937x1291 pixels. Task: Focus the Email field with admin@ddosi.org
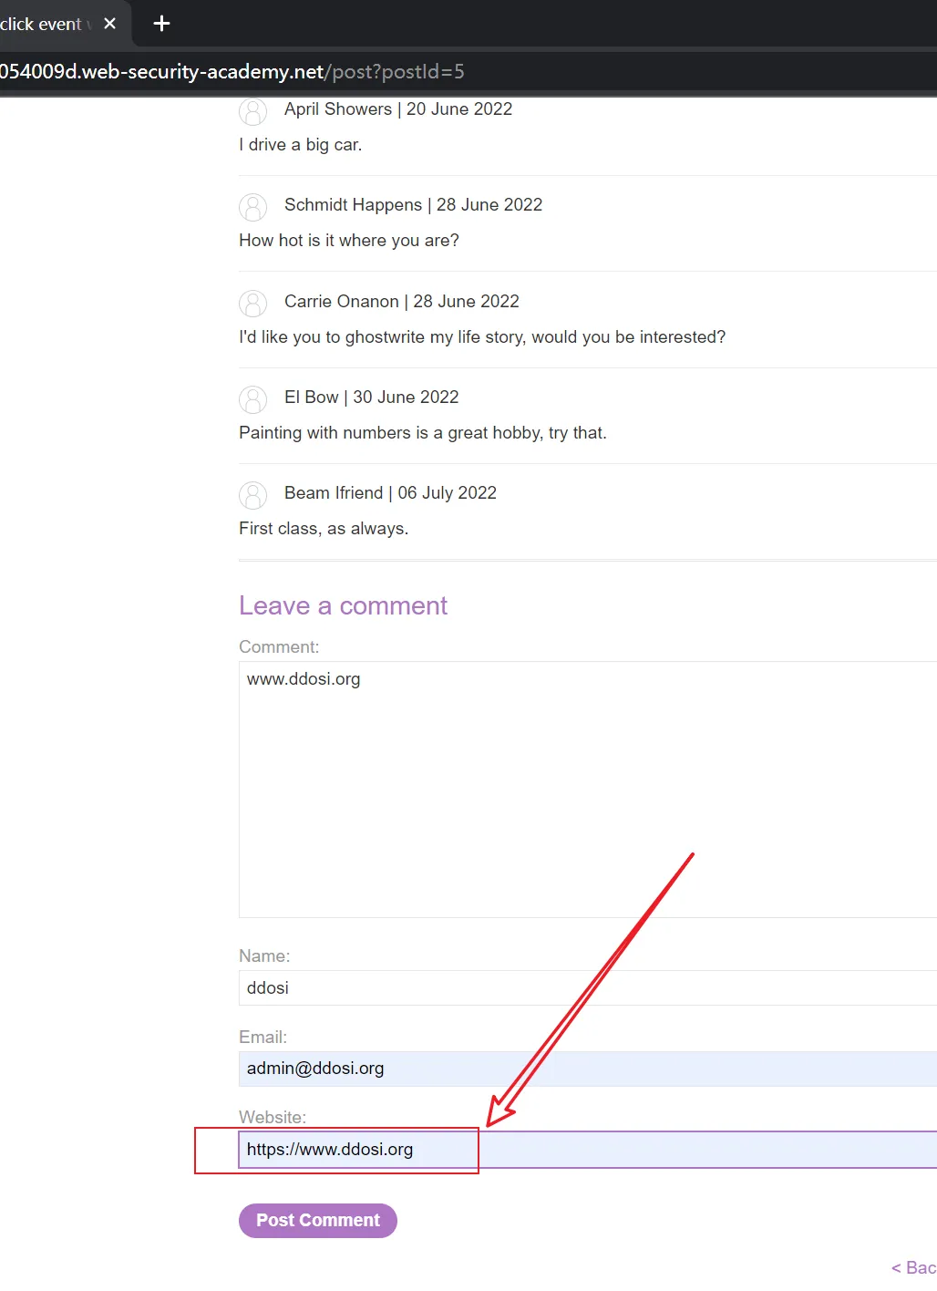tap(588, 1069)
